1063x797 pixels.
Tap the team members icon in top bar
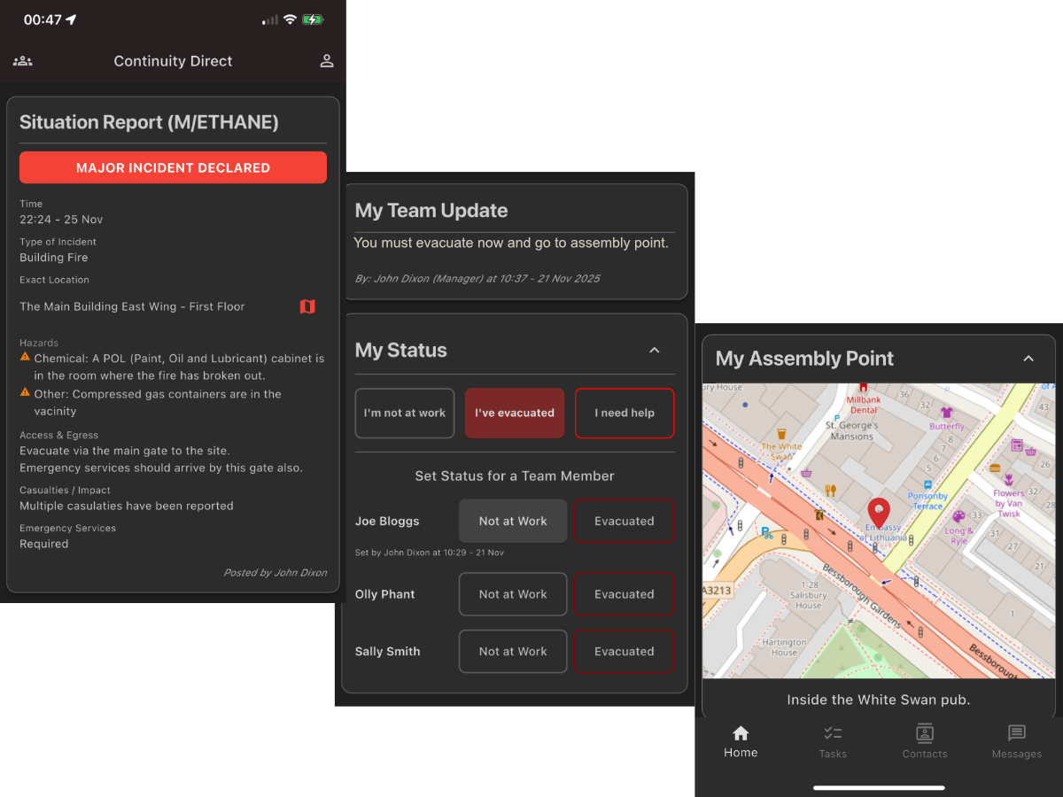pyautogui.click(x=22, y=60)
